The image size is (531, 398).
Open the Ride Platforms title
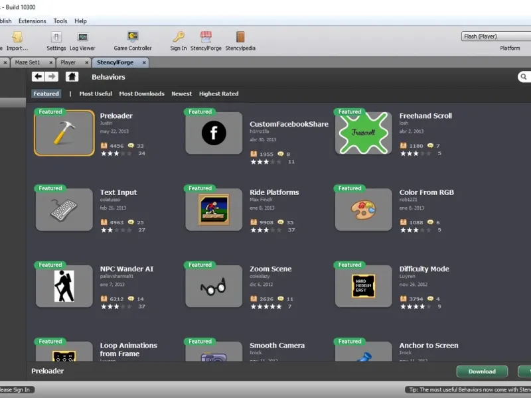274,192
